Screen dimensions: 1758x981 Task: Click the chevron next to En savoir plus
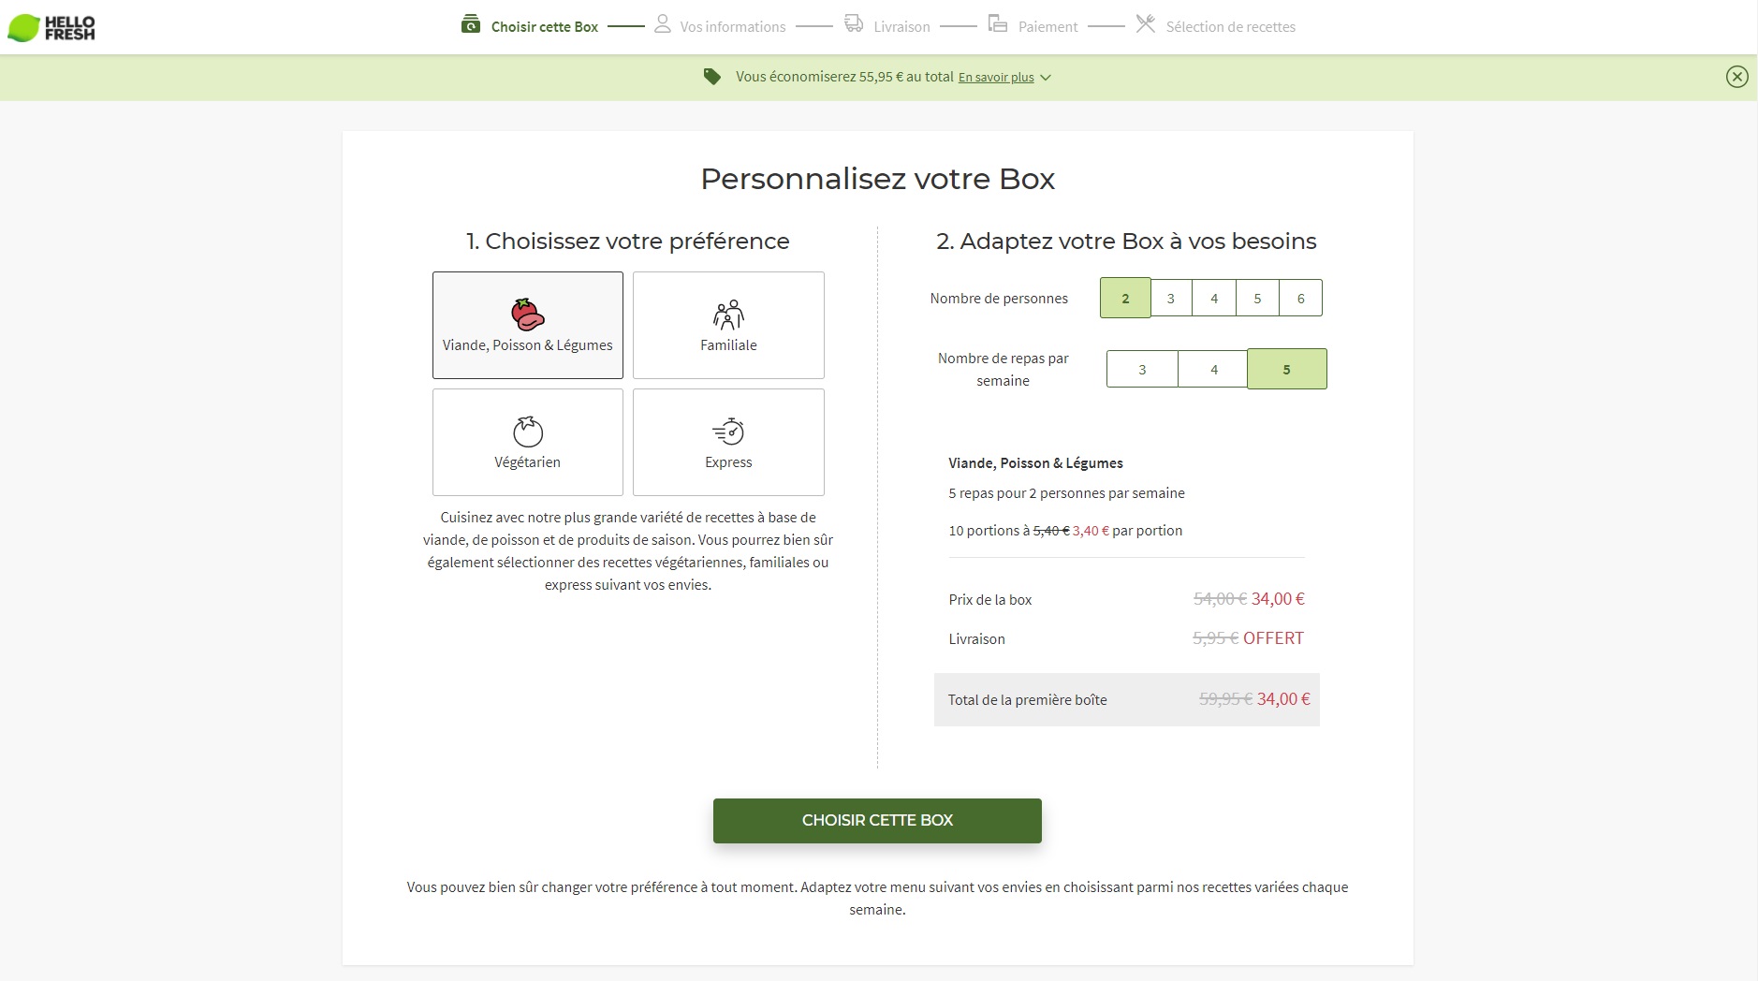click(1046, 78)
